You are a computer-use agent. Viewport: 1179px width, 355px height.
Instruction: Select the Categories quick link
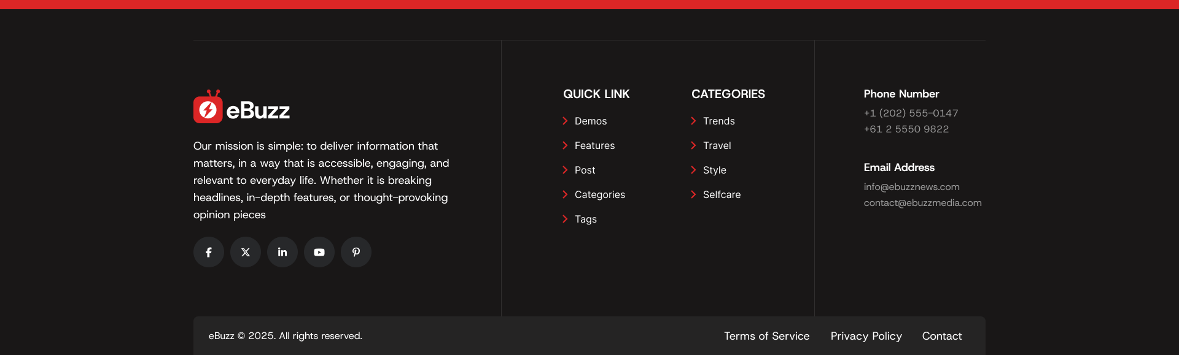point(599,195)
